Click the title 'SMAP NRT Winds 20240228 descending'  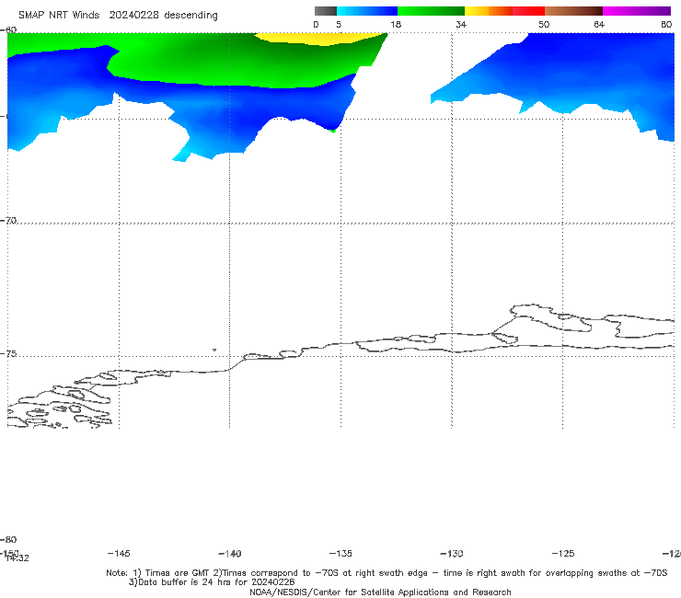tap(118, 16)
